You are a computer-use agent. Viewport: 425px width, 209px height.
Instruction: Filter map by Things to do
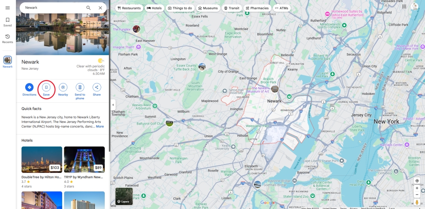pos(180,8)
